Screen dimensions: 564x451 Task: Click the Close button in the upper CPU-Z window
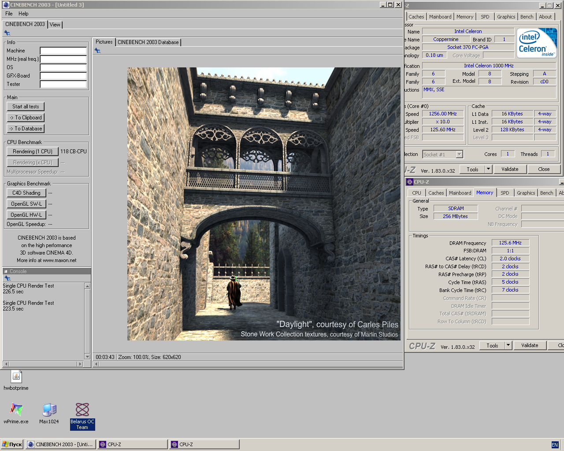pos(544,169)
